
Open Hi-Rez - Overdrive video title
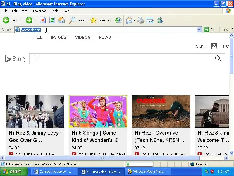pyautogui.click(x=159, y=136)
